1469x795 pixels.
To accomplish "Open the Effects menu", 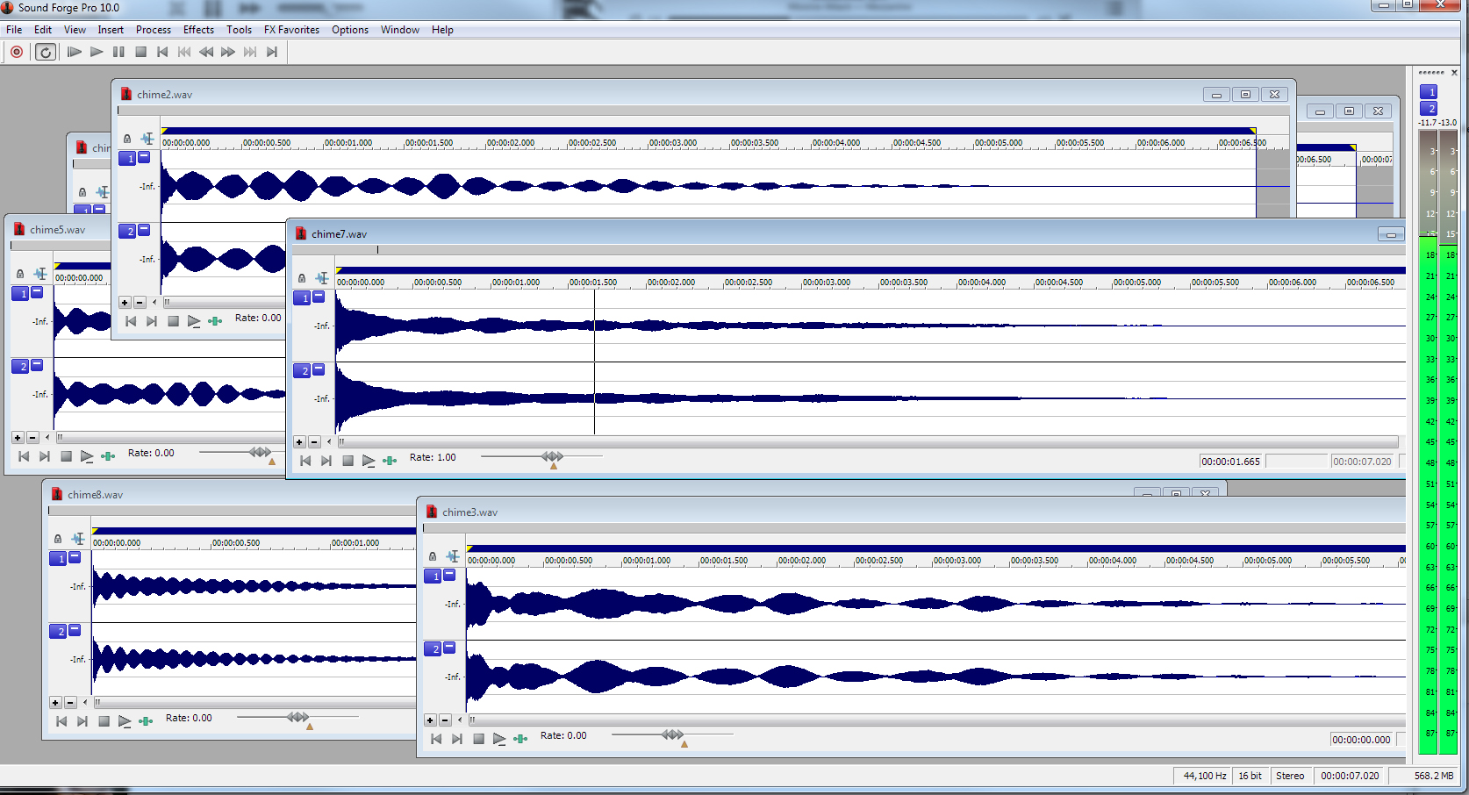I will (x=198, y=30).
